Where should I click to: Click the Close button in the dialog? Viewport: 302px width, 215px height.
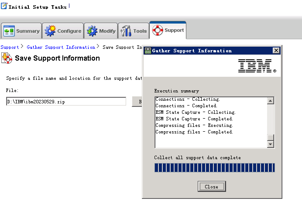coord(212,186)
